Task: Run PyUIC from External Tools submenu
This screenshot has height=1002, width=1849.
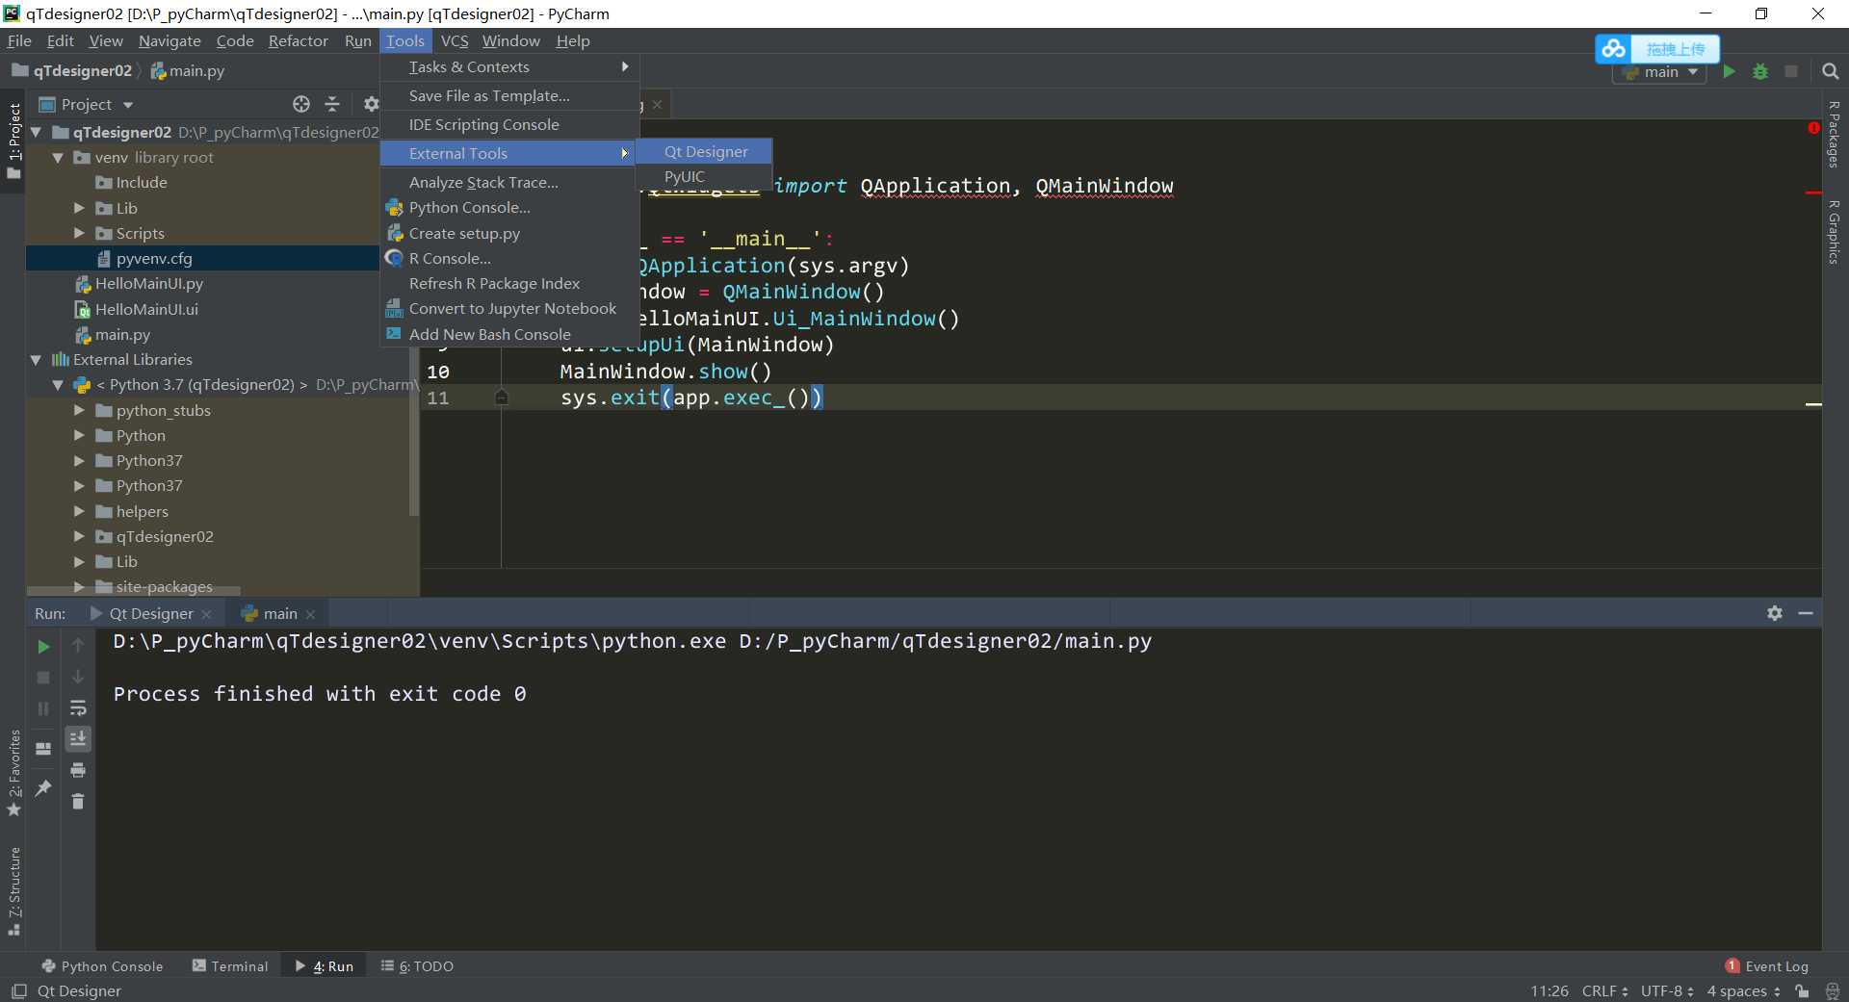Action: click(x=705, y=176)
